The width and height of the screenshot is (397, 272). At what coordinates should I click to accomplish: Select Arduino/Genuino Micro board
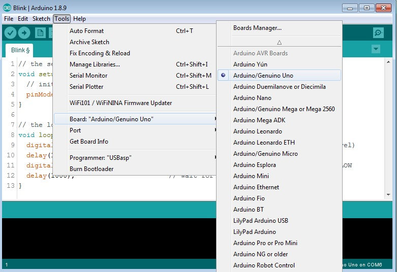coord(279,153)
